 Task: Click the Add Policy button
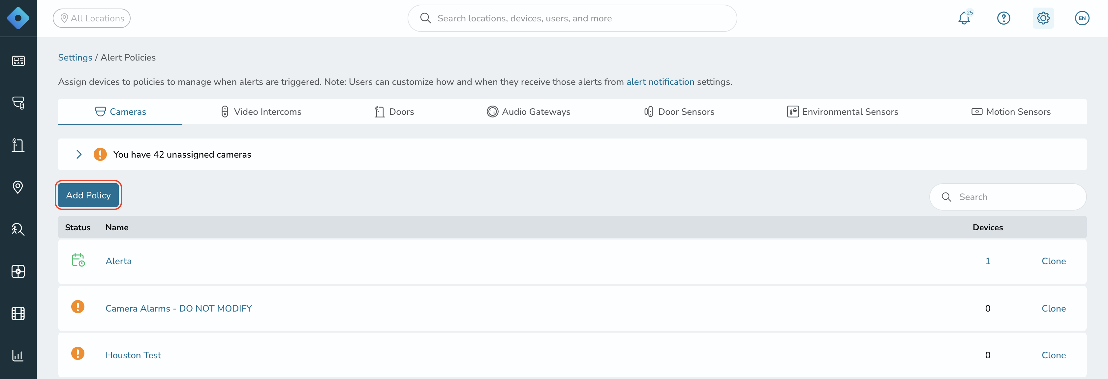(89, 195)
